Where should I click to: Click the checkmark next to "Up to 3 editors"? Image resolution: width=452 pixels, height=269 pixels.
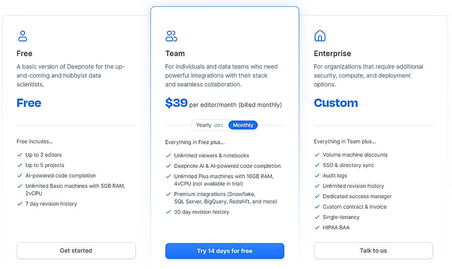[19, 155]
